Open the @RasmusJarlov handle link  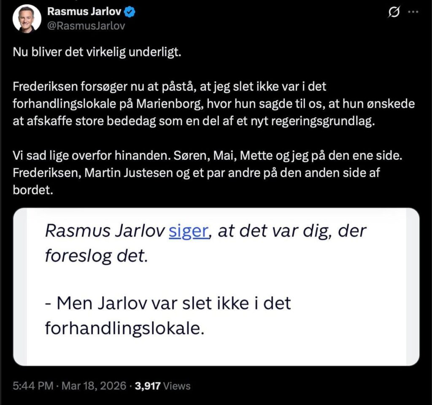coord(86,25)
